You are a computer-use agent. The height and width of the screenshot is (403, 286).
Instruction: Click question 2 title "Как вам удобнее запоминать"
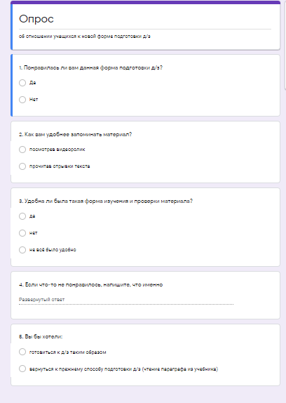75,134
